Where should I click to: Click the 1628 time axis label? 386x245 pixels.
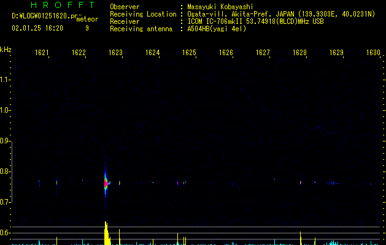click(299, 52)
